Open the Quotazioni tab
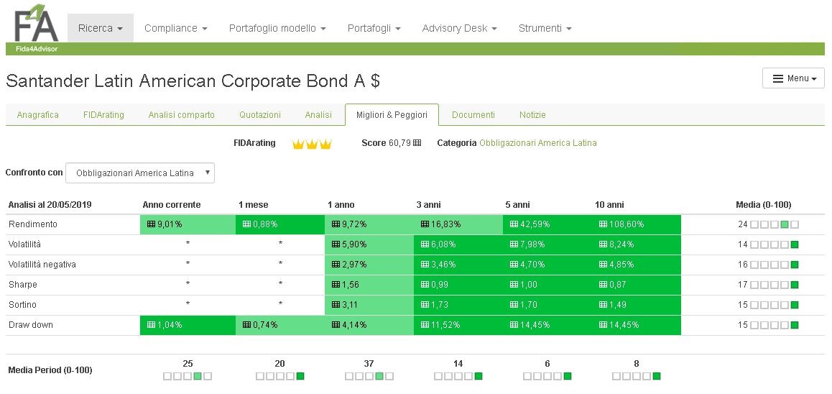The image size is (832, 394). click(x=260, y=115)
